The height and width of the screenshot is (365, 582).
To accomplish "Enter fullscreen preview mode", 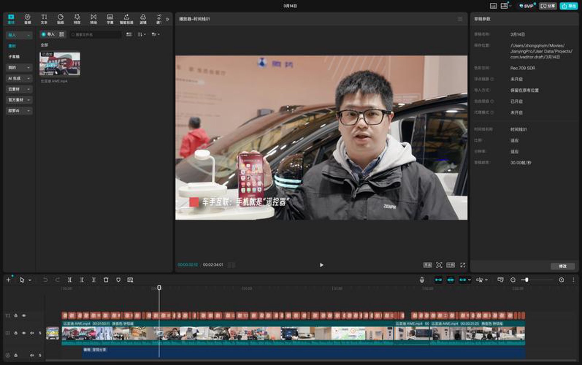I will 463,265.
